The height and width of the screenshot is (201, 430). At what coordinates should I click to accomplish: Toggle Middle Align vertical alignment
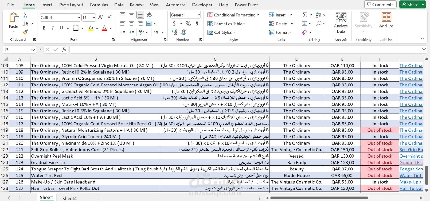131,15
